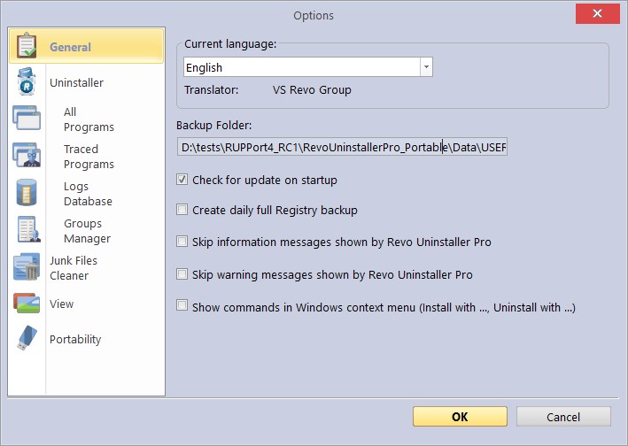Click the Portability USB drive icon
The width and height of the screenshot is (628, 446).
27,338
